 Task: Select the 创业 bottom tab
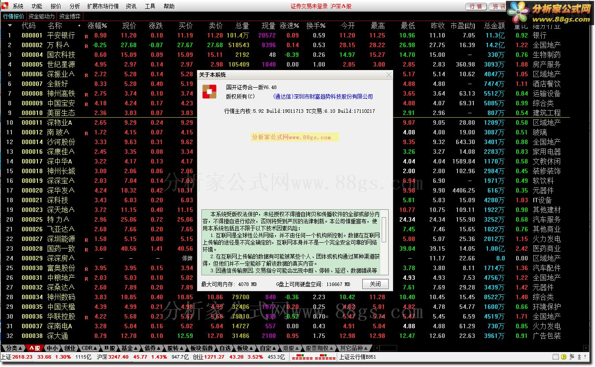point(70,348)
